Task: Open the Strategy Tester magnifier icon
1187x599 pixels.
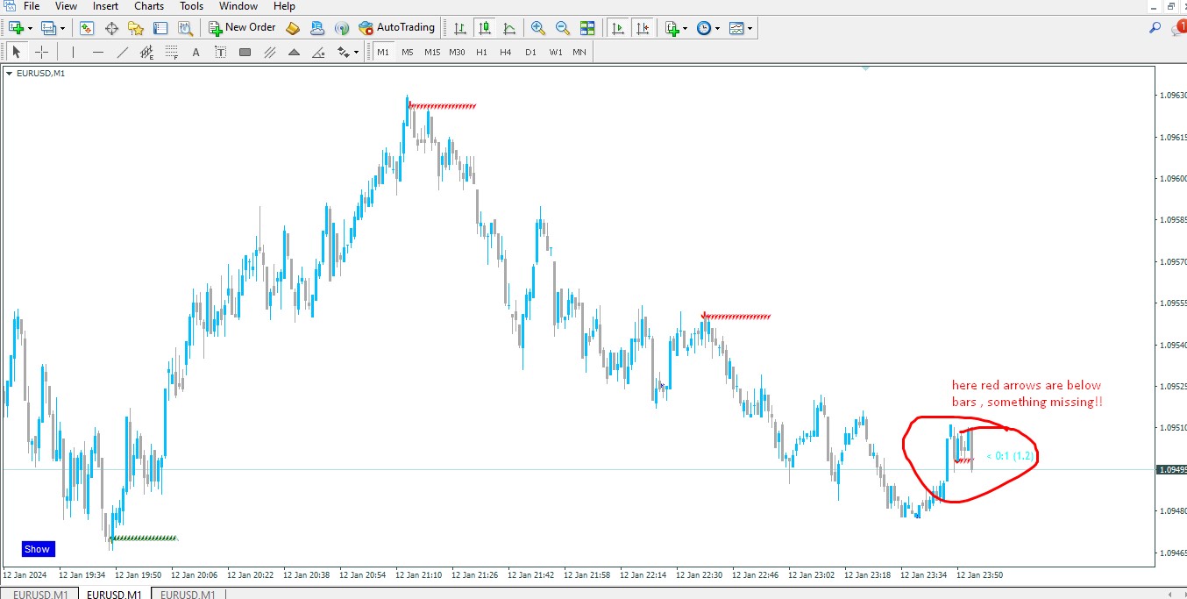Action: click(185, 28)
